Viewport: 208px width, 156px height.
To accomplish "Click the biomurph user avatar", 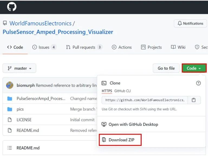I will coord(10,85).
